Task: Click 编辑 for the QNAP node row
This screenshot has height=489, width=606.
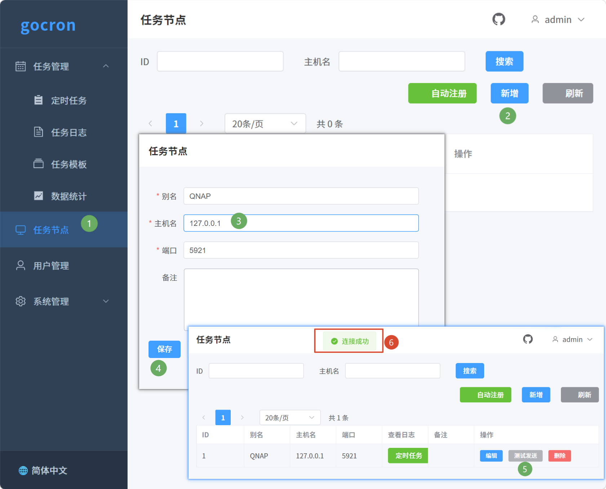Action: (491, 456)
